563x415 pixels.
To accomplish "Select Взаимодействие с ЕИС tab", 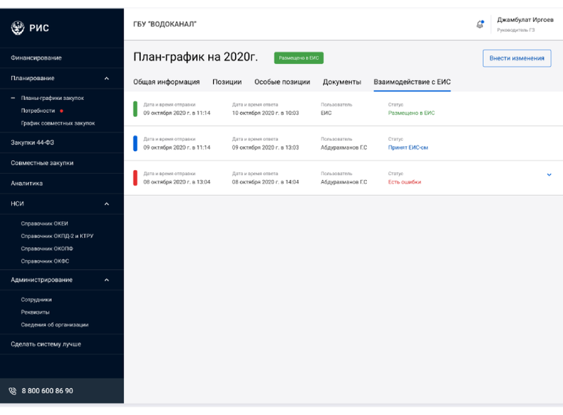I will click(x=412, y=82).
